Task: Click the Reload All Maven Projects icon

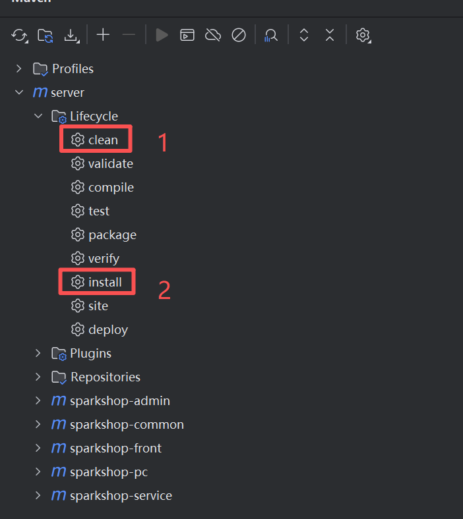Action: coord(19,36)
